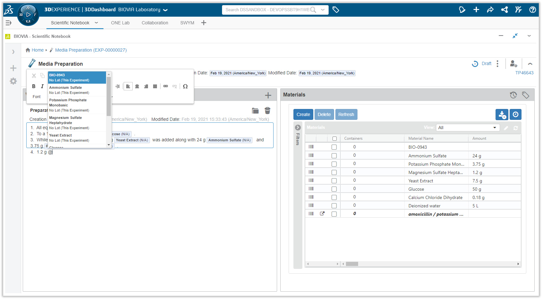Click the trash icon in Preparation section
Image resolution: width=542 pixels, height=299 pixels.
pos(267,111)
